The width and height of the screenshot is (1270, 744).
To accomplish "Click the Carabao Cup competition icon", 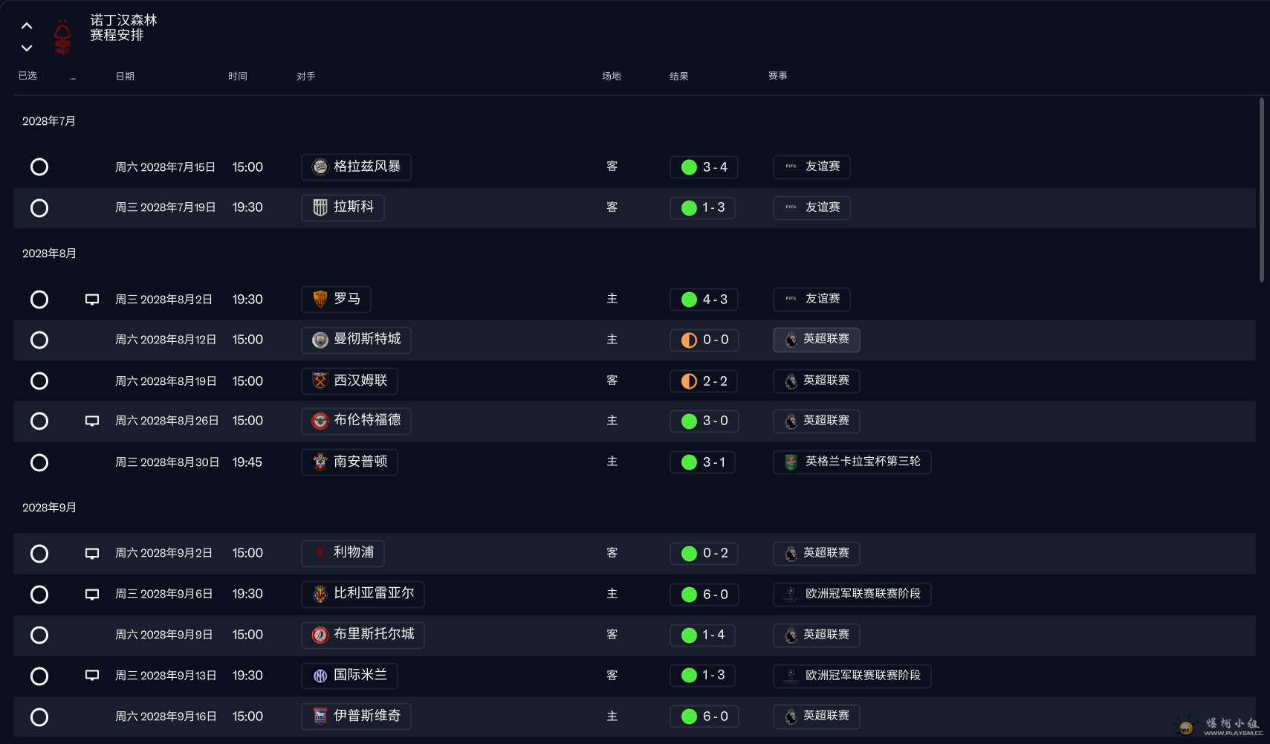I will click(791, 462).
